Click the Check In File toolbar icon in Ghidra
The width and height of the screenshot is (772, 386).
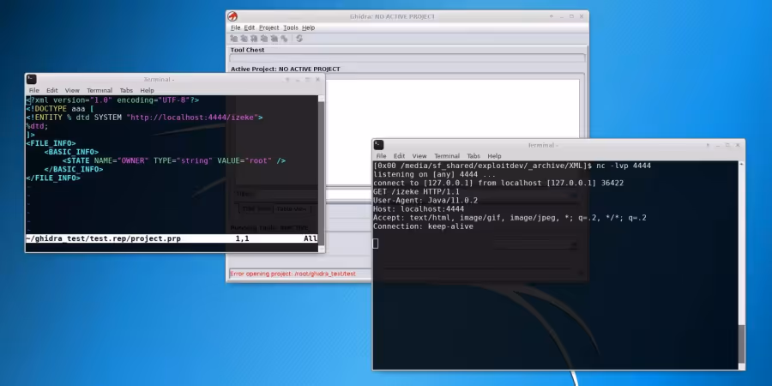point(264,39)
